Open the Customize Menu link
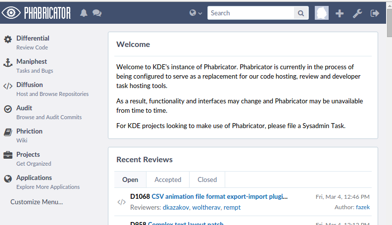Viewport: 392px width, 225px height. (x=37, y=202)
